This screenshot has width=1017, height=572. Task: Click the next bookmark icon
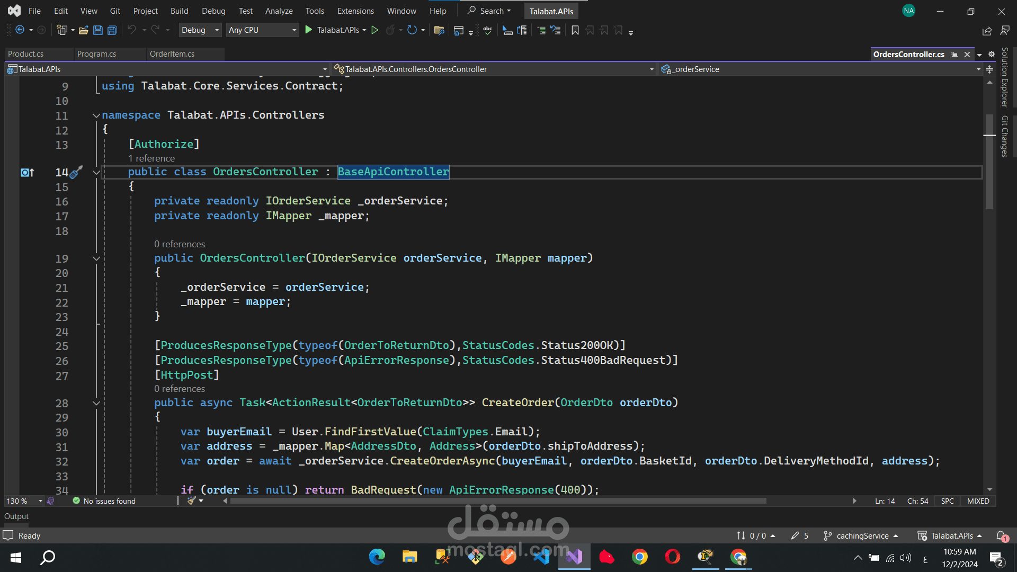[x=604, y=30]
